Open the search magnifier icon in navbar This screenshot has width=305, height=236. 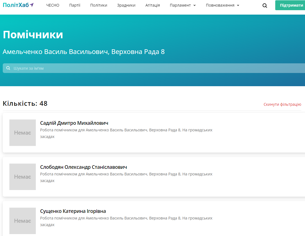[x=265, y=6]
